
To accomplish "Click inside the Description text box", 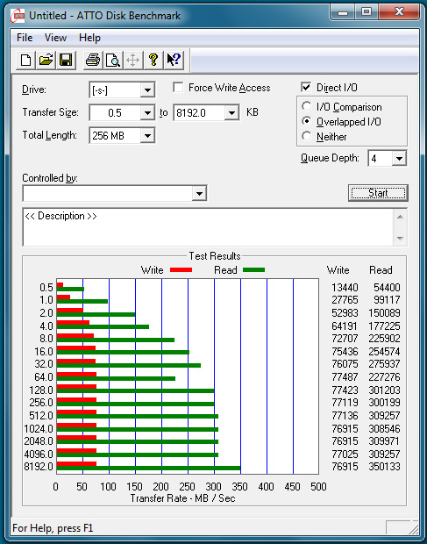I will tap(208, 227).
